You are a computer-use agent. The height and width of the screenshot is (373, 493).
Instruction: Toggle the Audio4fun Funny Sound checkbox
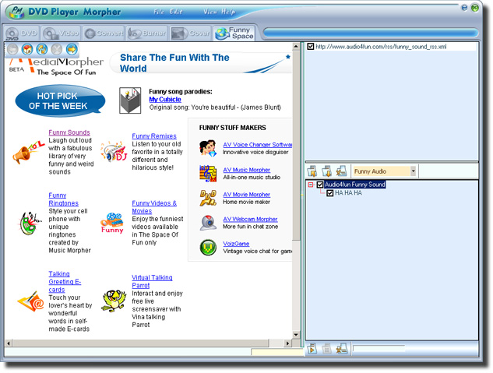pyautogui.click(x=320, y=185)
